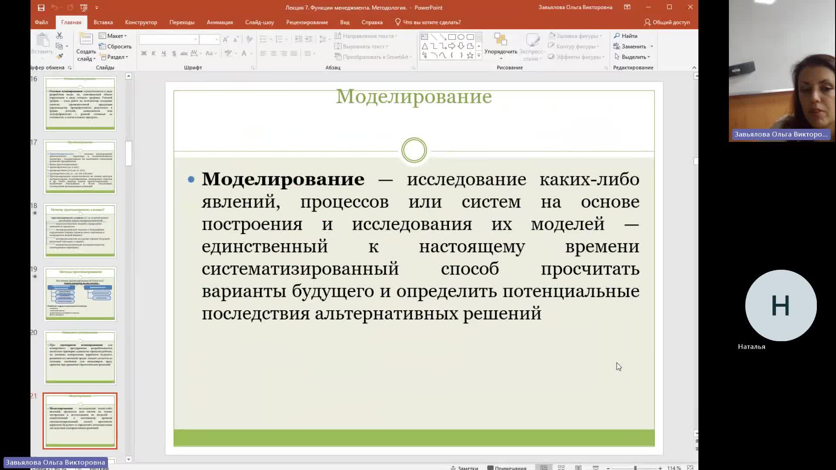
Task: Switch to the Вставка tab
Action: click(x=103, y=22)
